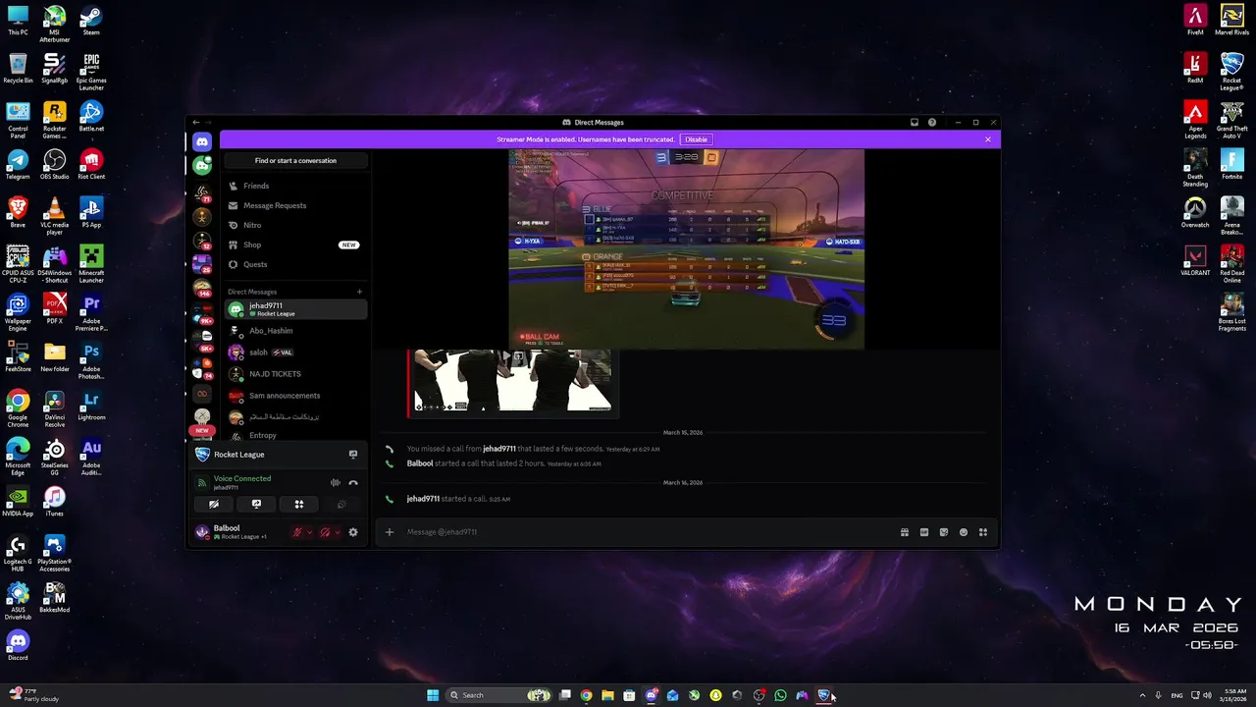The image size is (1256, 707).
Task: Disconnect from voice call
Action: (353, 482)
